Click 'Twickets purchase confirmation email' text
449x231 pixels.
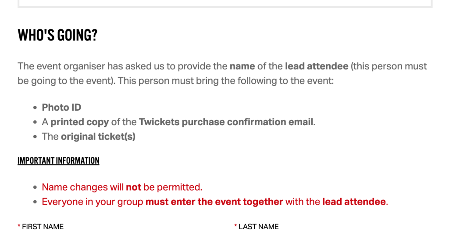[226, 122]
